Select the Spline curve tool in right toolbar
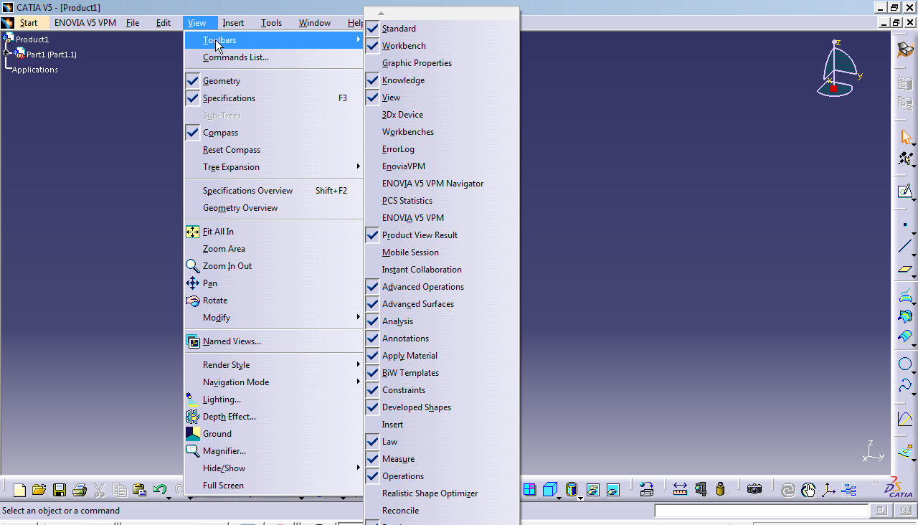 (x=905, y=387)
